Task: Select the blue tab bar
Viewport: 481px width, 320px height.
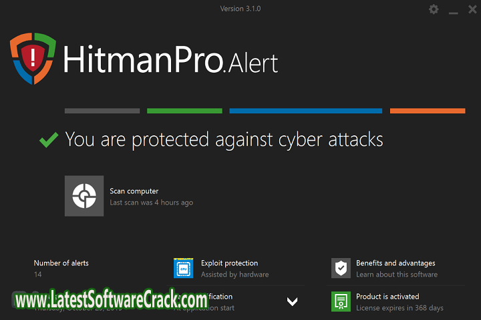Action: 305,111
